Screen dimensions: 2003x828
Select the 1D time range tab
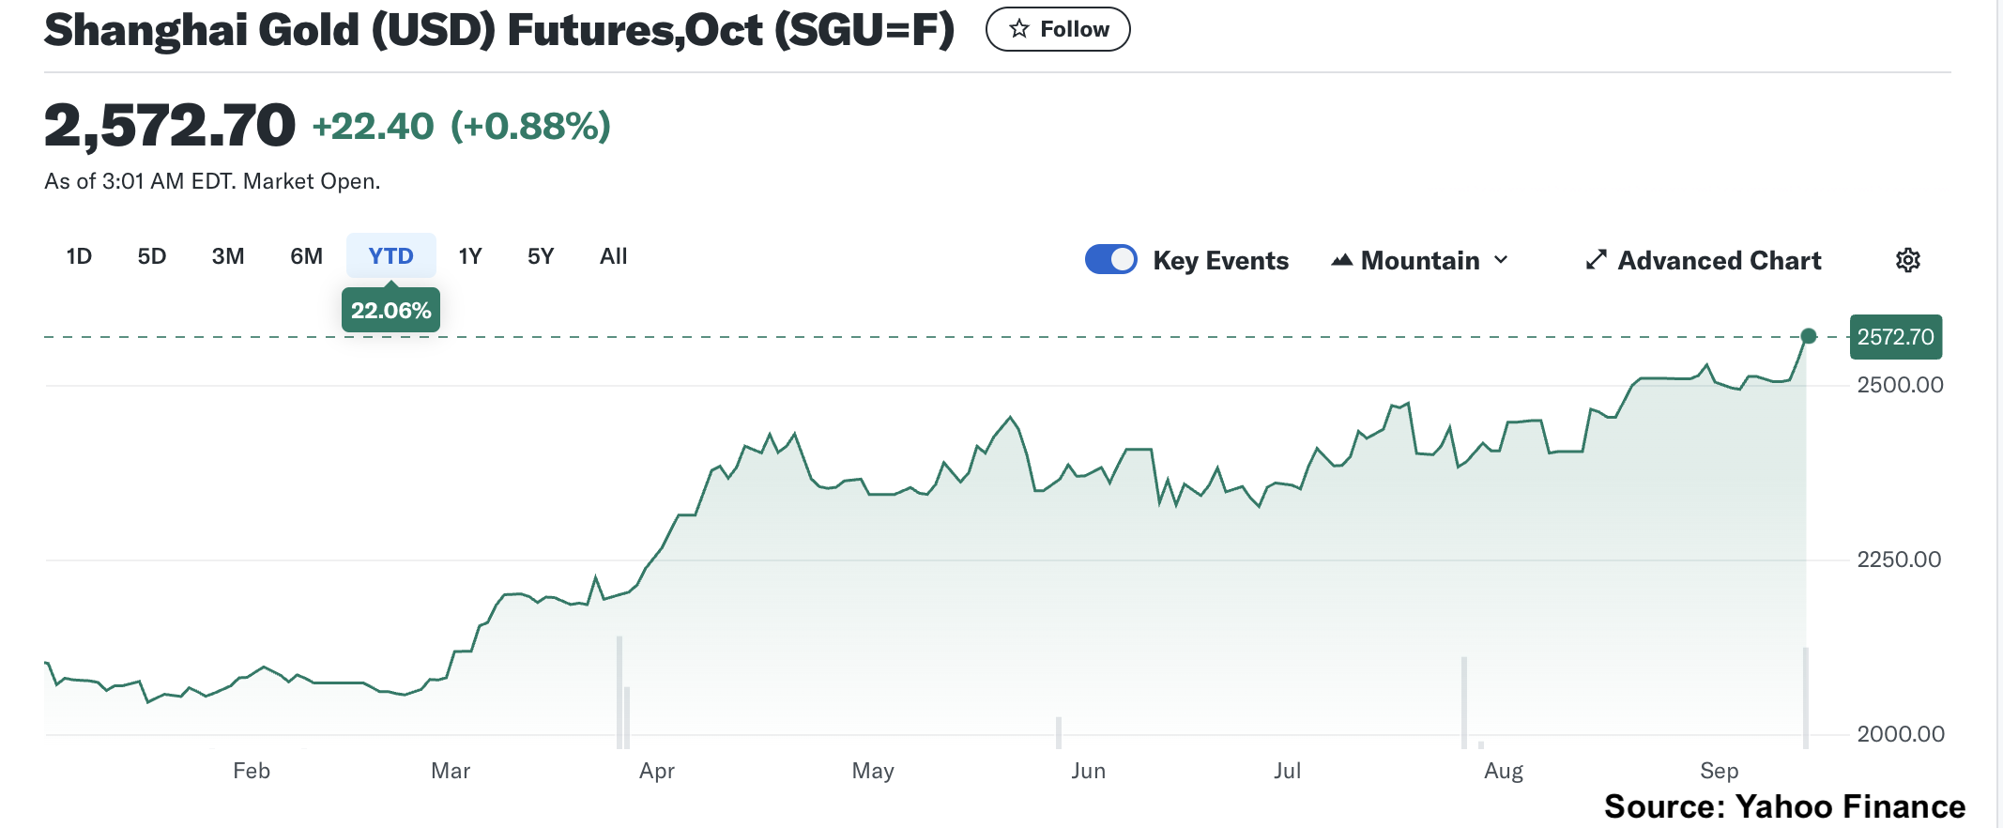[79, 256]
